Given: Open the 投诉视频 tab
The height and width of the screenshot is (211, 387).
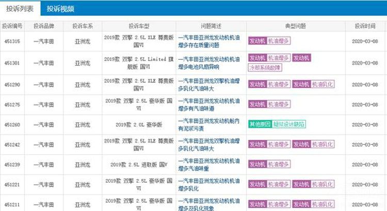Looking at the screenshot, I should pos(60,8).
